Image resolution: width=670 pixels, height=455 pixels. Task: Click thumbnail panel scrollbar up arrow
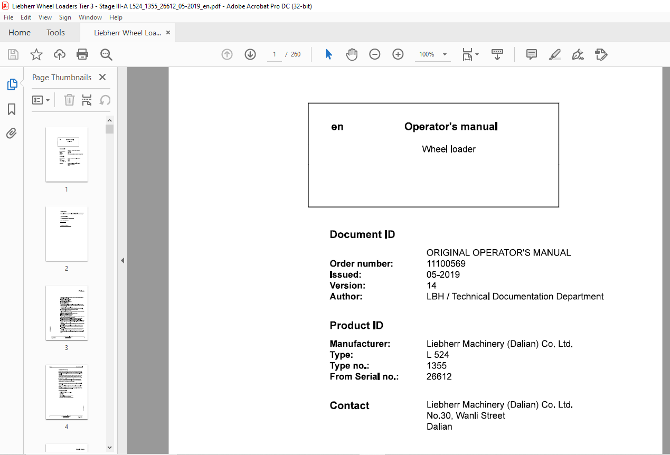[x=109, y=120]
